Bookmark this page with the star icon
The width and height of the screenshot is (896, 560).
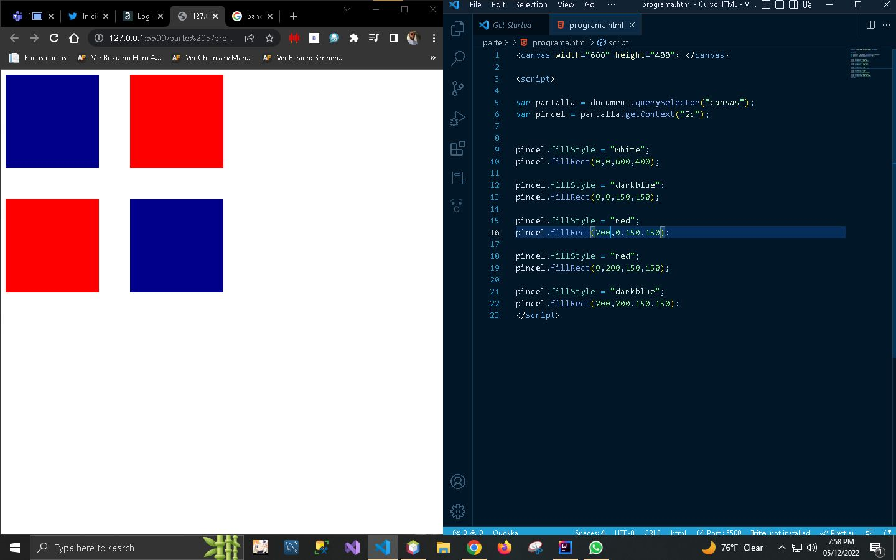pyautogui.click(x=269, y=38)
